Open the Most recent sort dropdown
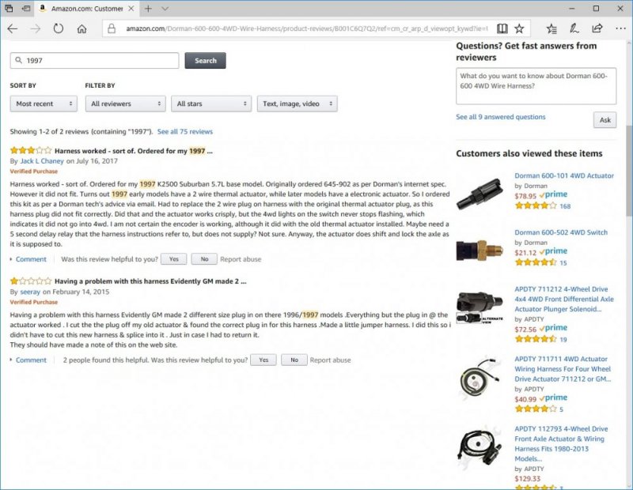The height and width of the screenshot is (490, 633). 44,104
